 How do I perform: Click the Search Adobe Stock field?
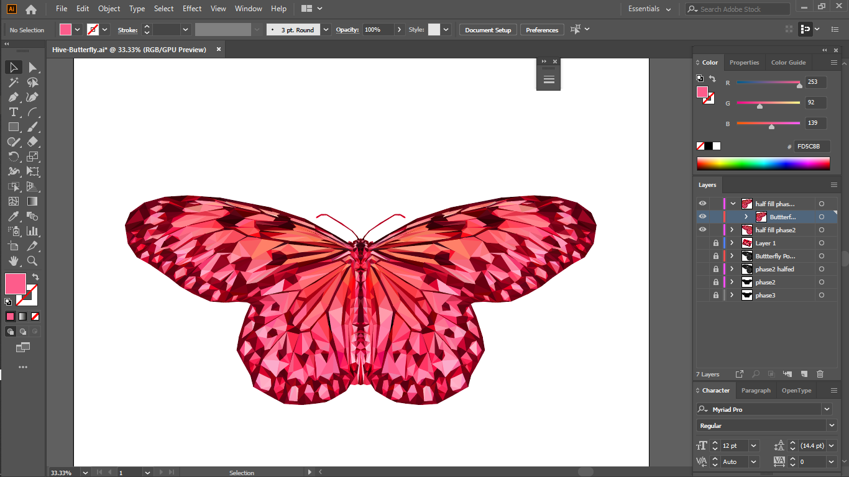[738, 9]
